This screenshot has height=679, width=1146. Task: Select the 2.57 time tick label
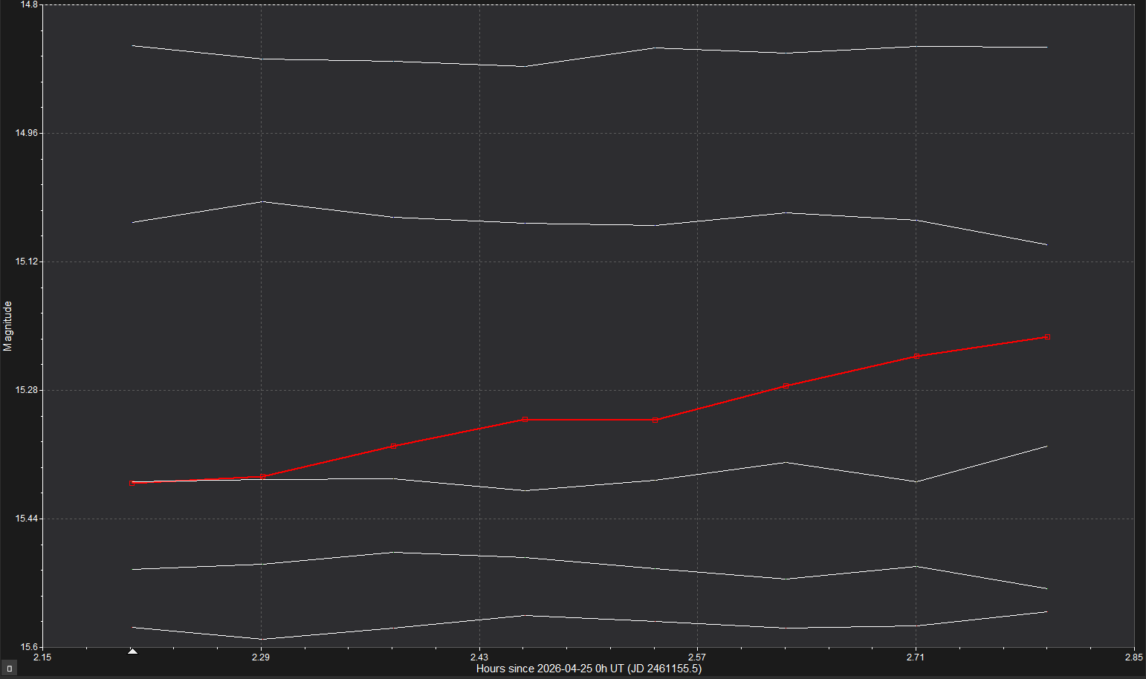coord(697,657)
